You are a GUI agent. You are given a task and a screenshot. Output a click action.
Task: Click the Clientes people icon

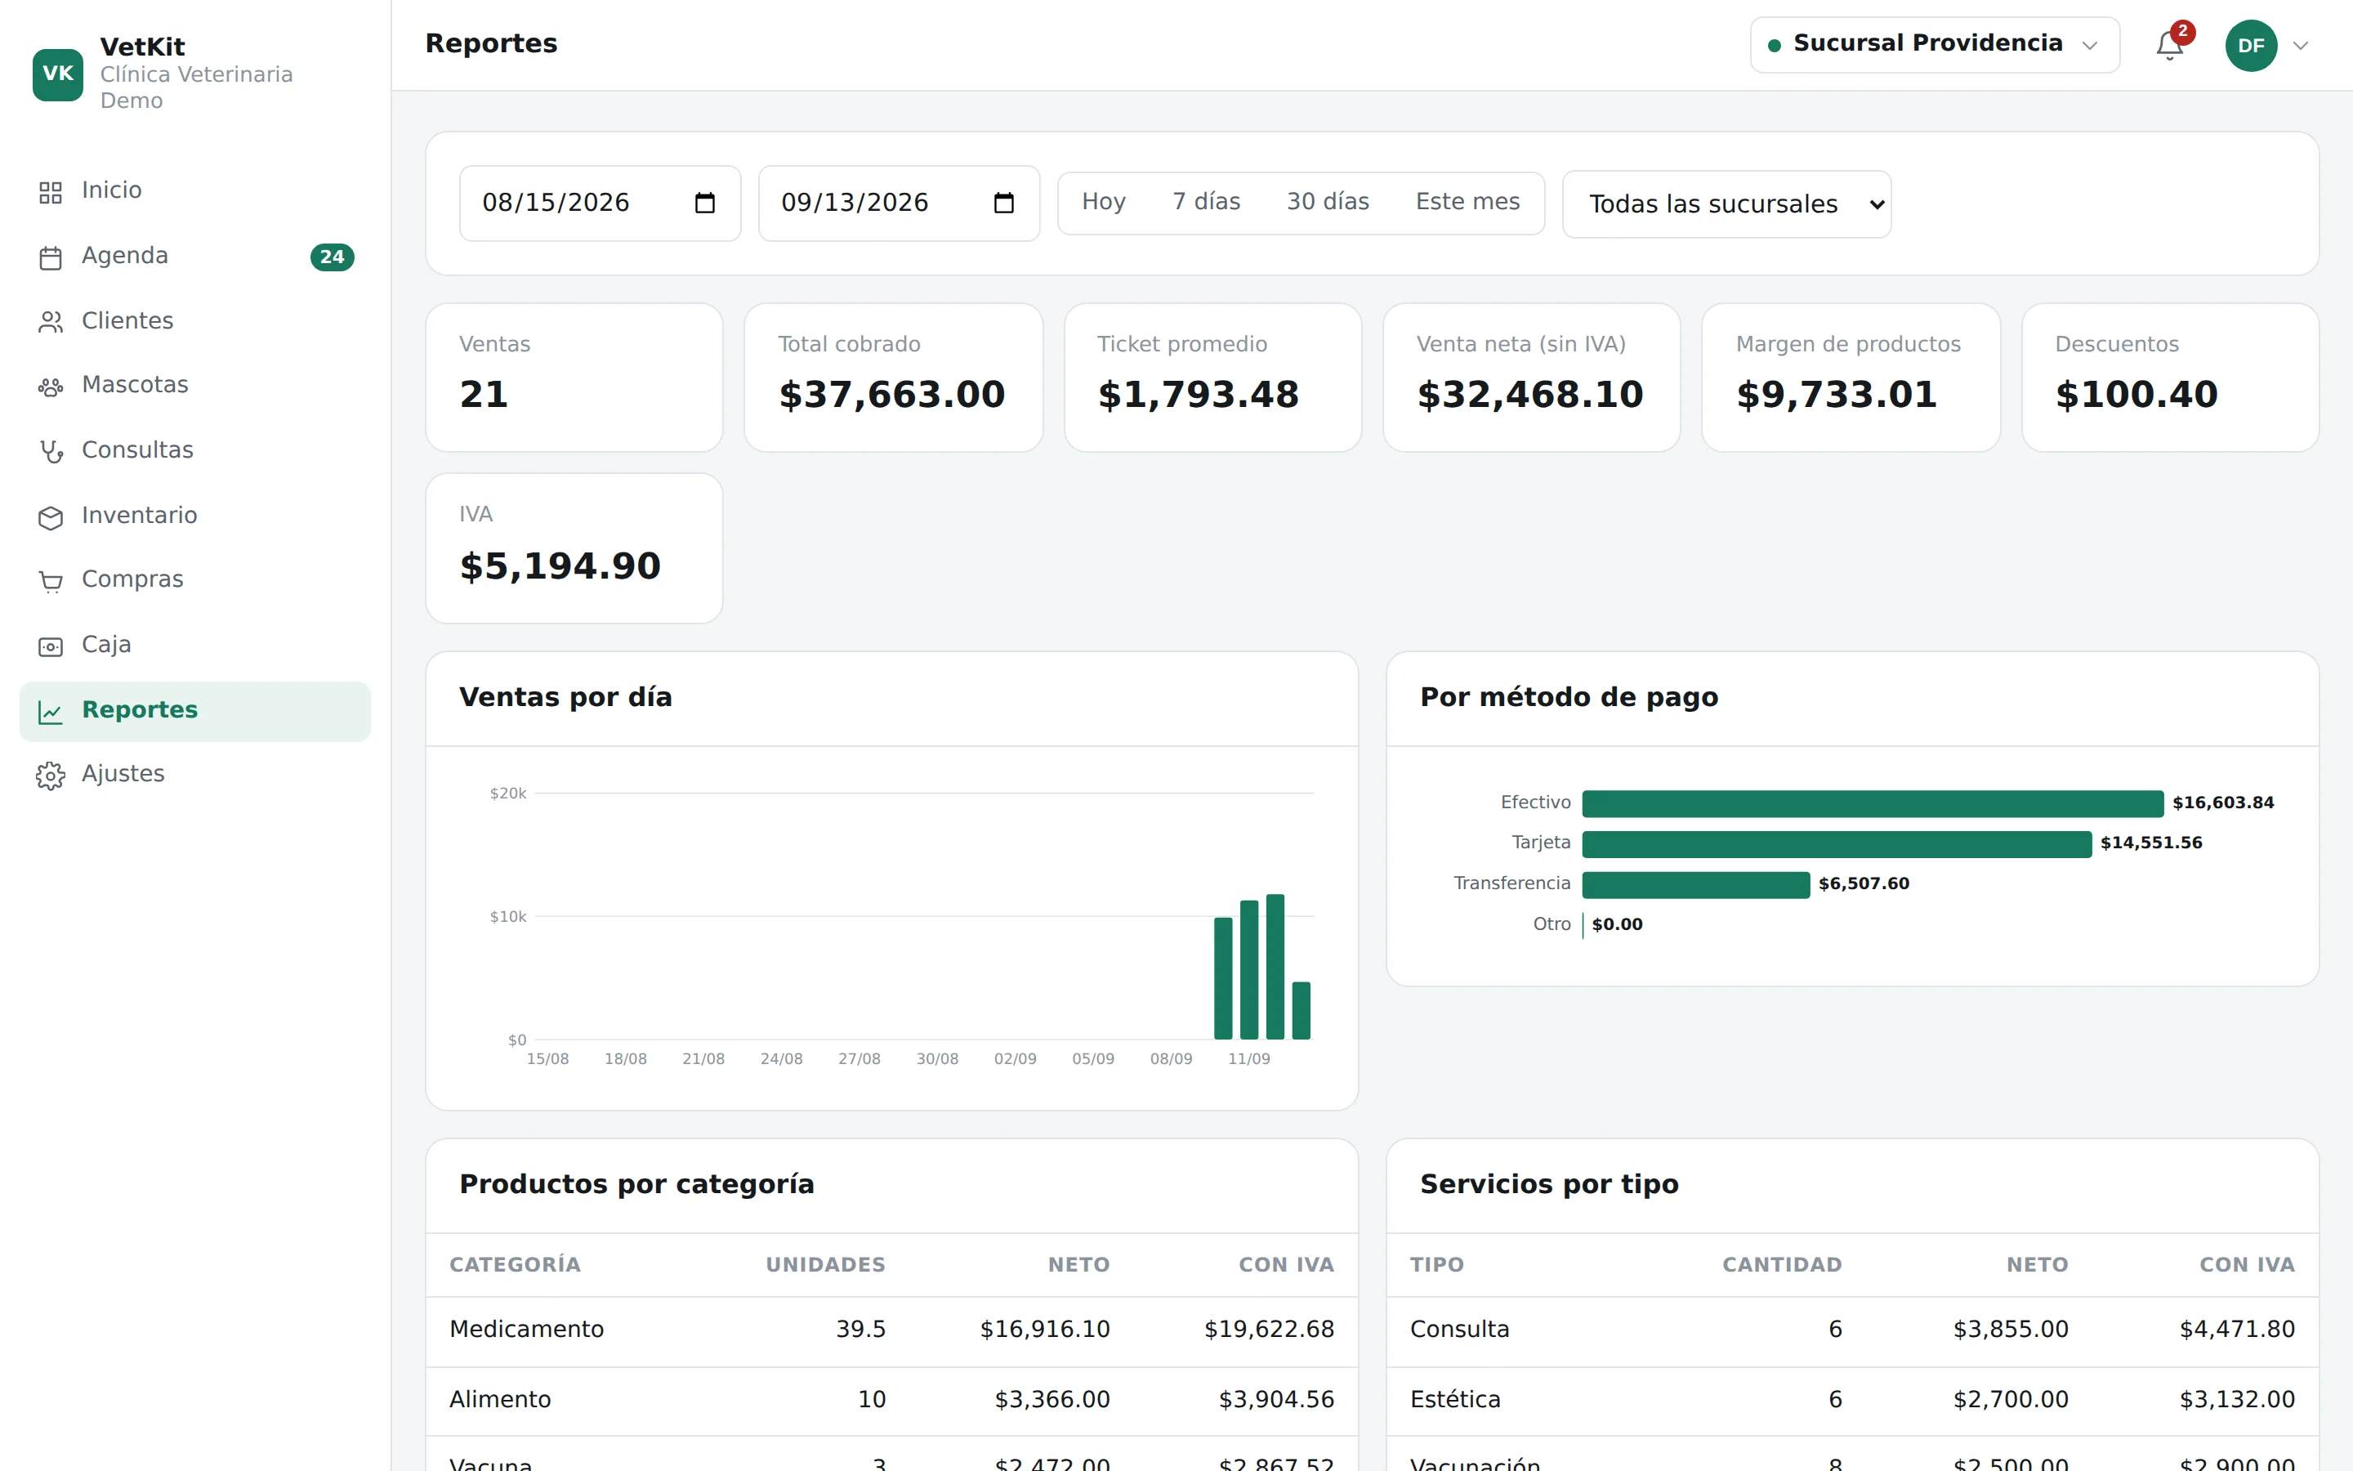tap(51, 322)
